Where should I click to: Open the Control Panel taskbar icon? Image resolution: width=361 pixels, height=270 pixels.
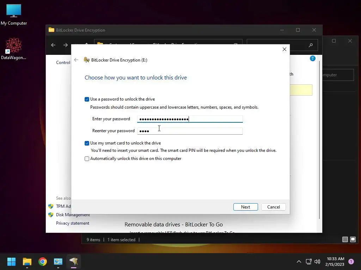click(58, 262)
